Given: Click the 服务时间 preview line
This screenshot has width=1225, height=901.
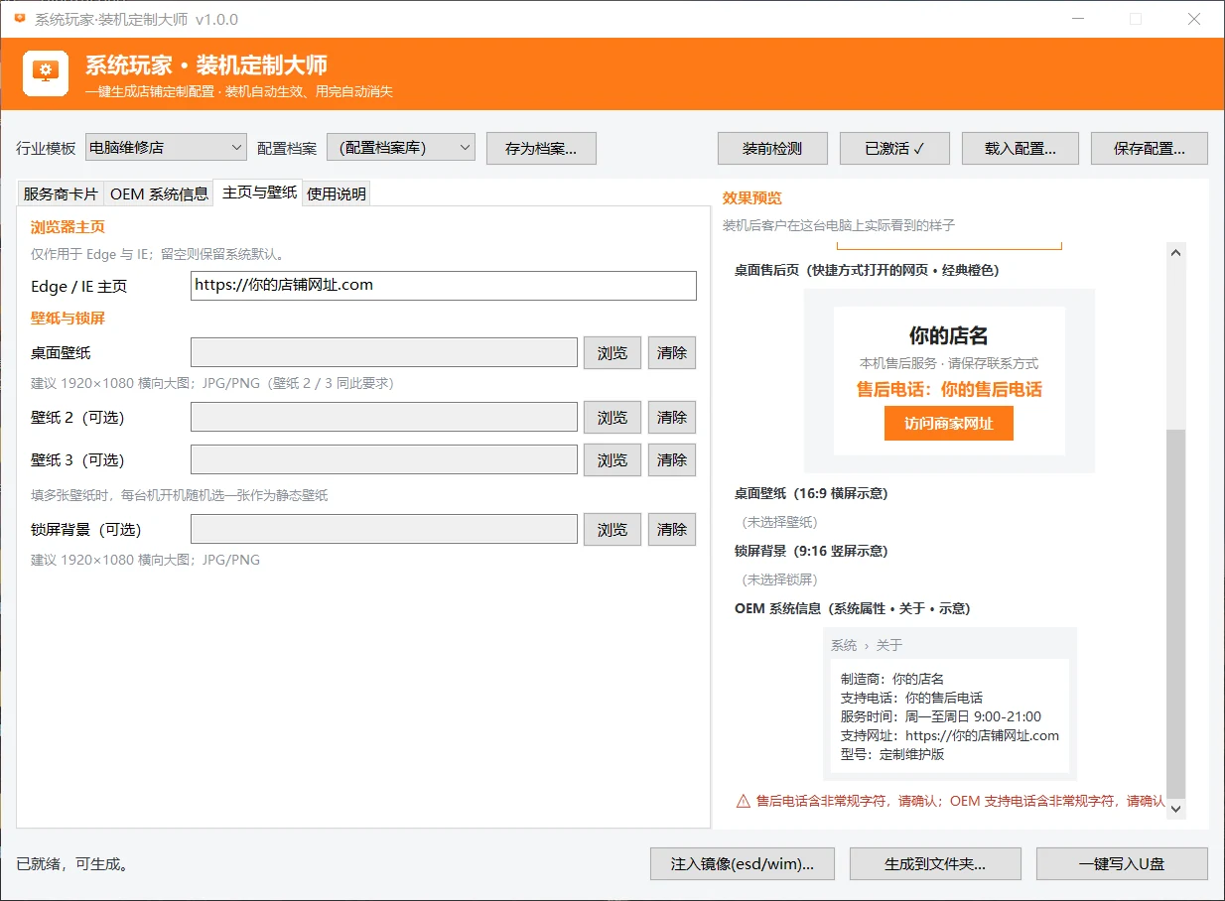Looking at the screenshot, I should (941, 716).
